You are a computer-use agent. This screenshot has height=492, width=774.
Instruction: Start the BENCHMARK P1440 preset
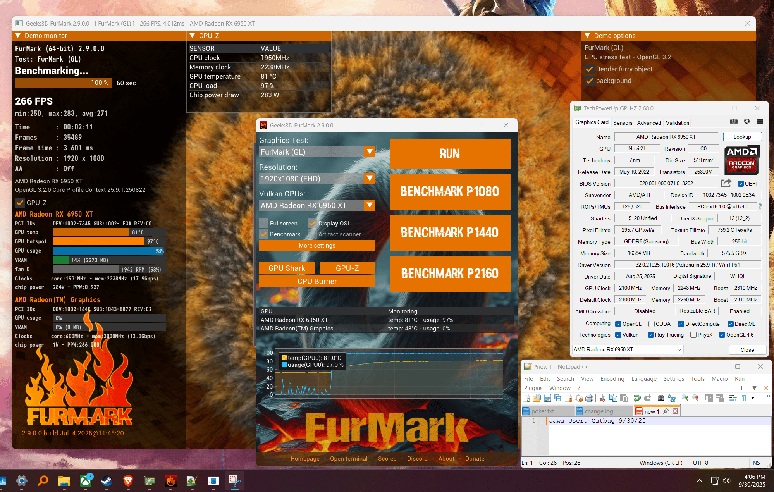pyautogui.click(x=450, y=232)
